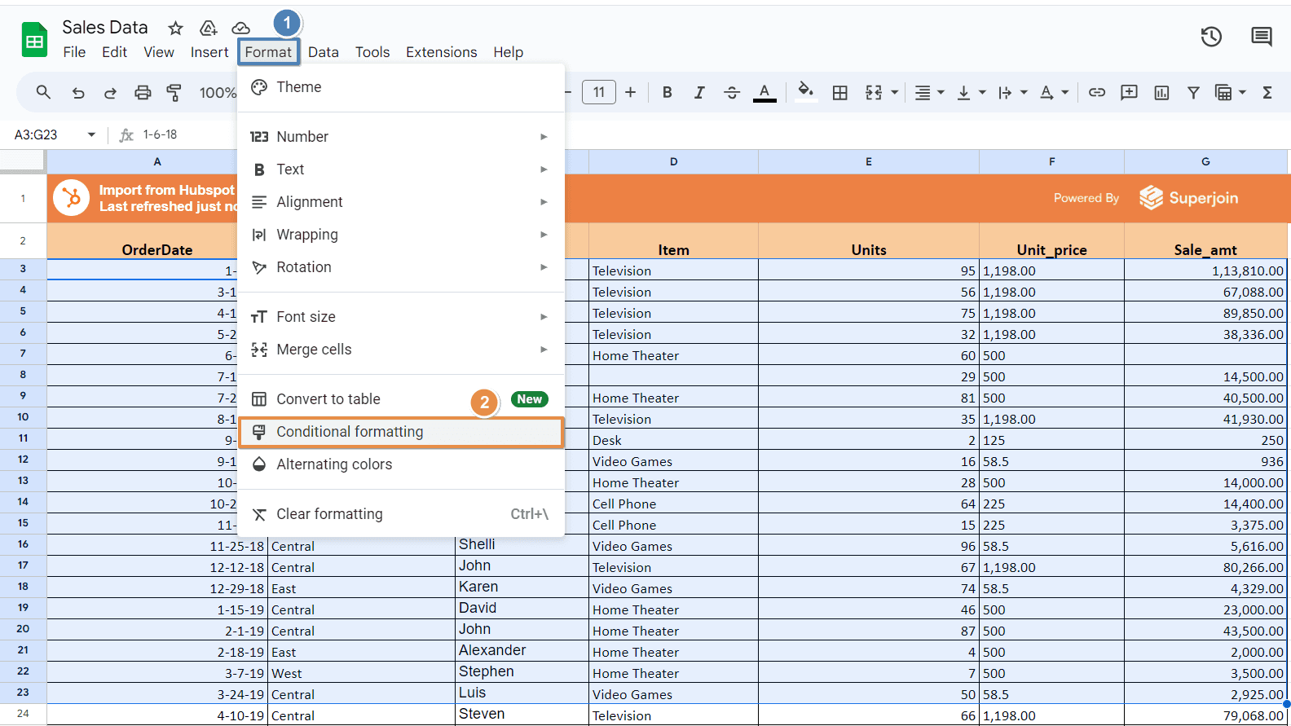Insert a chart
The height and width of the screenshot is (726, 1291).
[x=1161, y=93]
